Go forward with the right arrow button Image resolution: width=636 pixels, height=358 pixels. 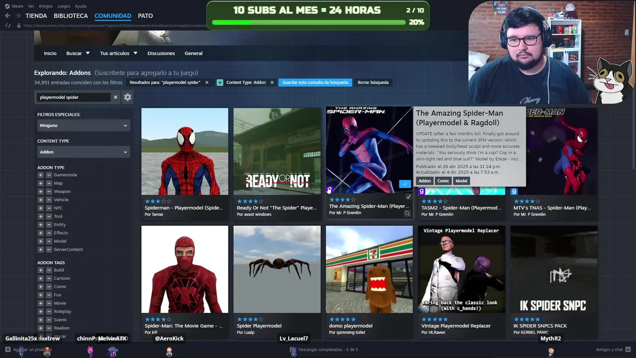[18, 16]
